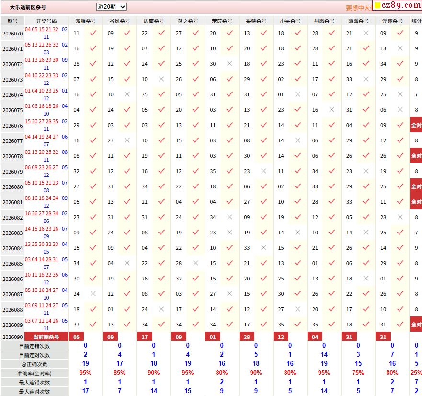Screen dimensions: 422x396
Task: Click the 荡之杀号 column header
Action: click(188, 21)
